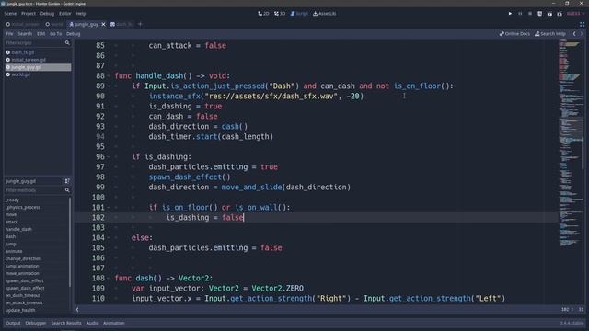Fold the if block at line 89
Screen dimensions: 589x331
point(109,86)
